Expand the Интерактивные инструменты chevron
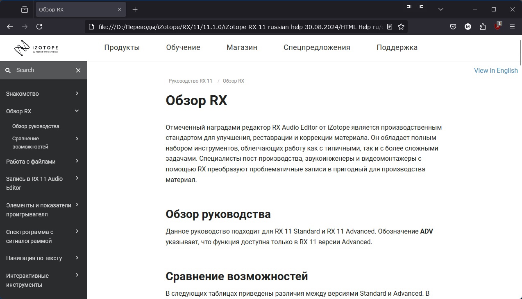The width and height of the screenshot is (522, 299). [77, 275]
